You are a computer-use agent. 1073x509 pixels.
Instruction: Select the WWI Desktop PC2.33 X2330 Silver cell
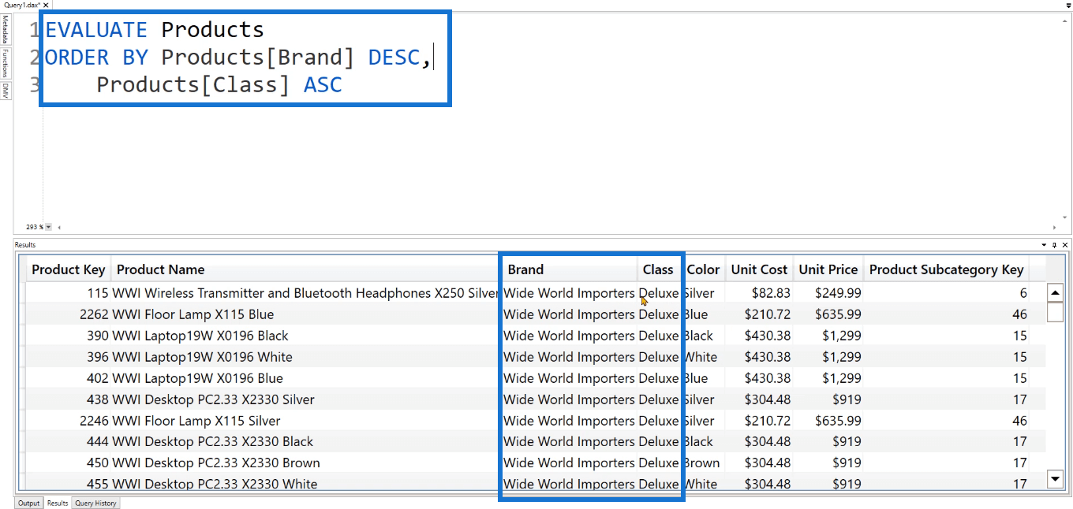[305, 399]
